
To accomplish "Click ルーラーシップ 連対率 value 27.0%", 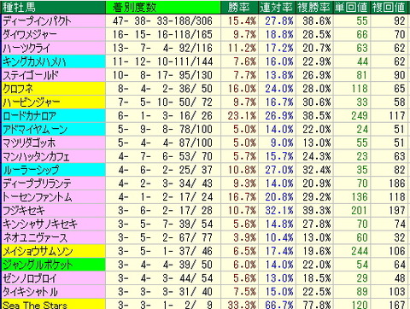I will (279, 170).
